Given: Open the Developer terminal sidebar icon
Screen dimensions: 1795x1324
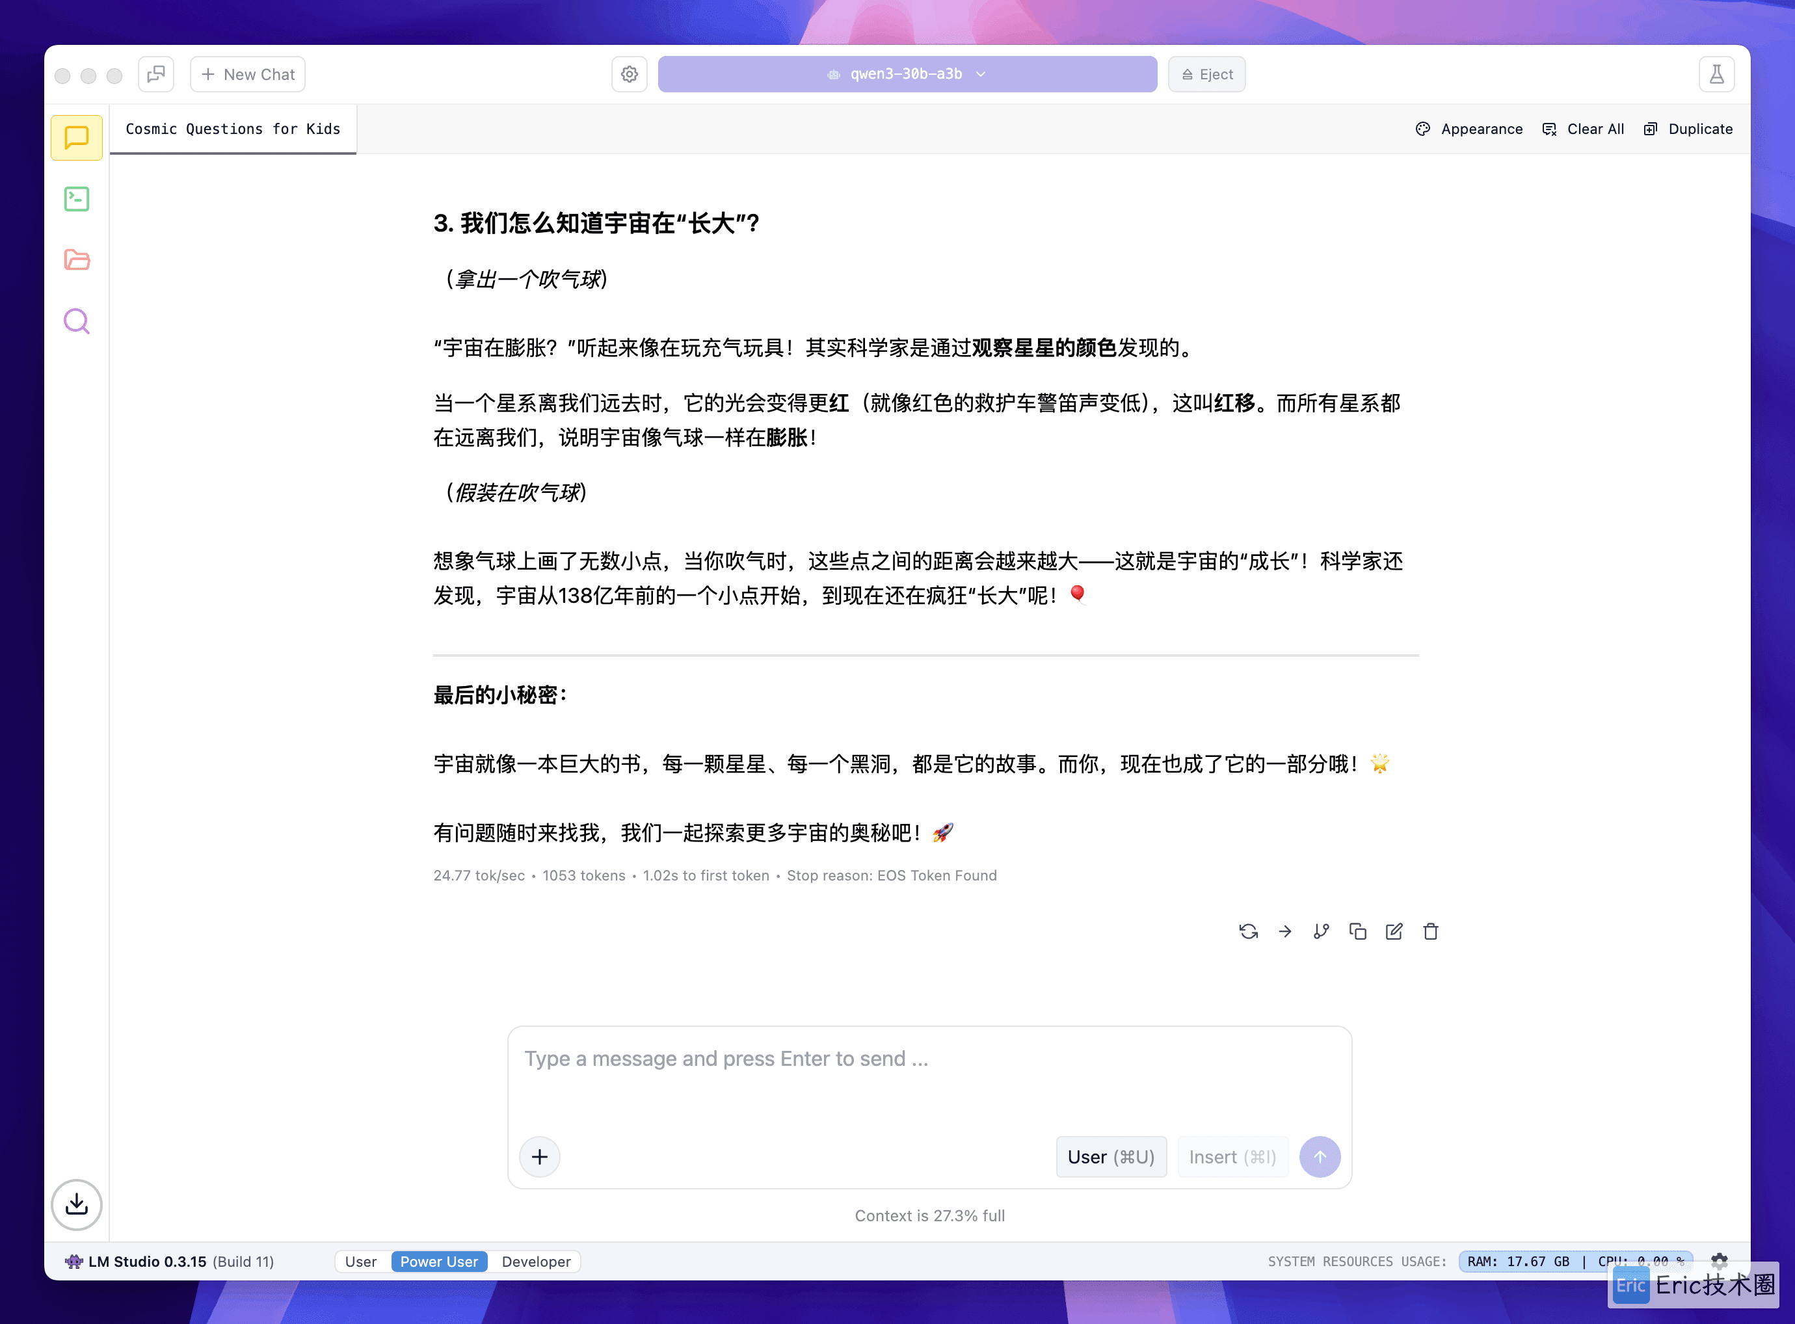Looking at the screenshot, I should coord(77,199).
